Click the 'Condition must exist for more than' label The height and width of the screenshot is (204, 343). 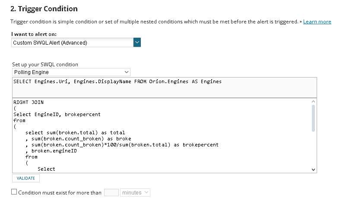pos(60,193)
